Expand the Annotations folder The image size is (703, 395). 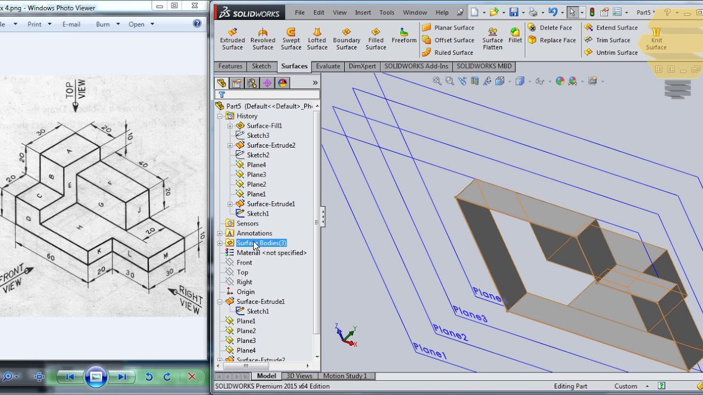[220, 234]
